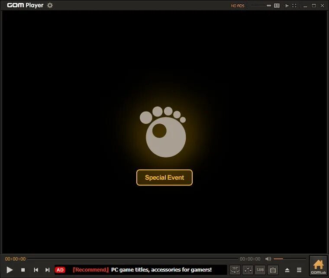Open the playlist hamburger icon
The height and width of the screenshot is (278, 329).
[299, 270]
